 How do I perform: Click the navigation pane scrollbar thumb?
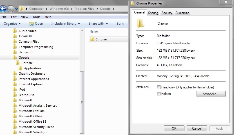tap(82, 102)
